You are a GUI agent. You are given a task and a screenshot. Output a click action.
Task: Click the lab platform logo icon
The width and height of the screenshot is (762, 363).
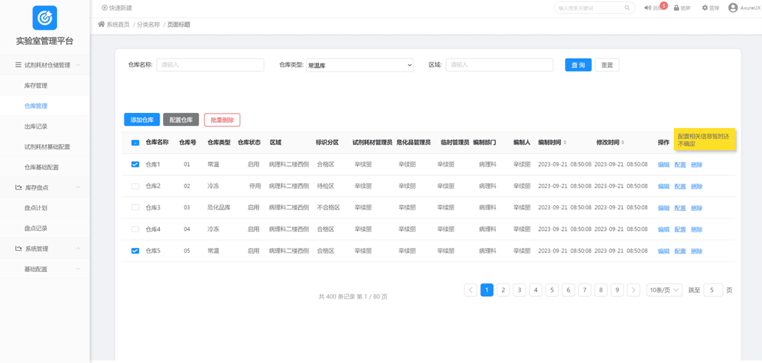click(x=45, y=18)
